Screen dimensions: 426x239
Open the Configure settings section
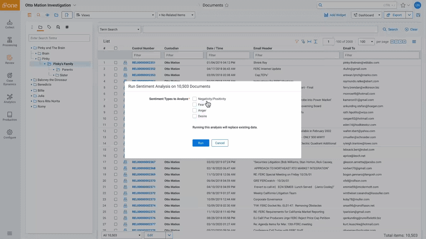(10, 134)
